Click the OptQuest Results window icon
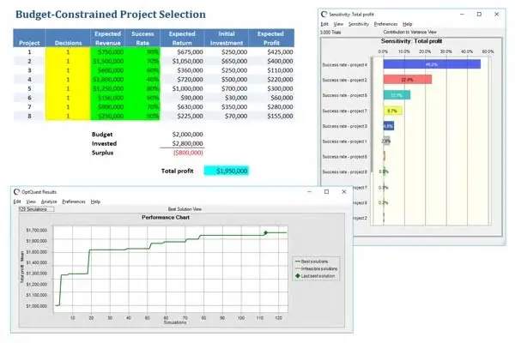Image resolution: width=515 pixels, height=343 pixels. tap(16, 192)
